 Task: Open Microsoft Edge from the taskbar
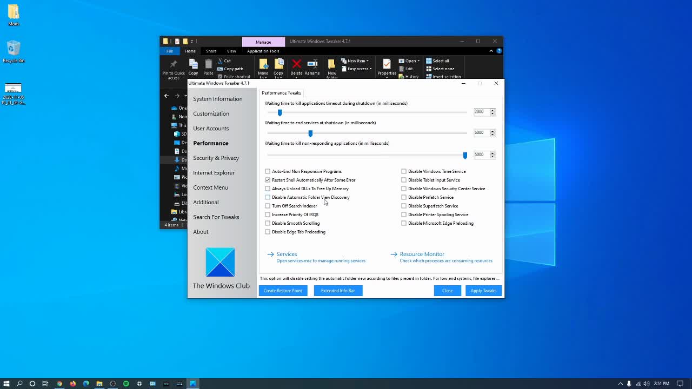tap(86, 384)
